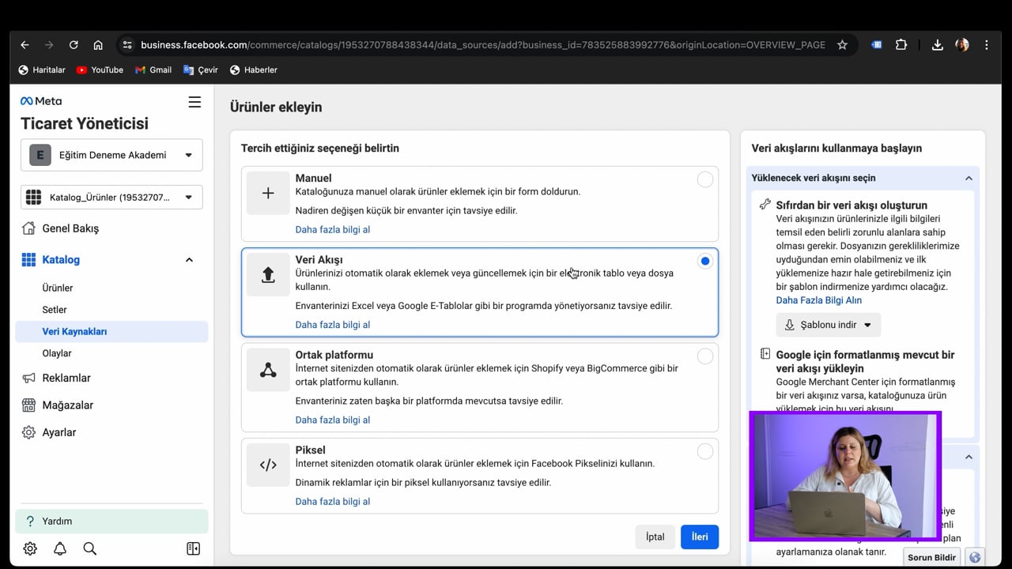
Task: Select the Ortak platformu radio button
Action: tap(704, 356)
